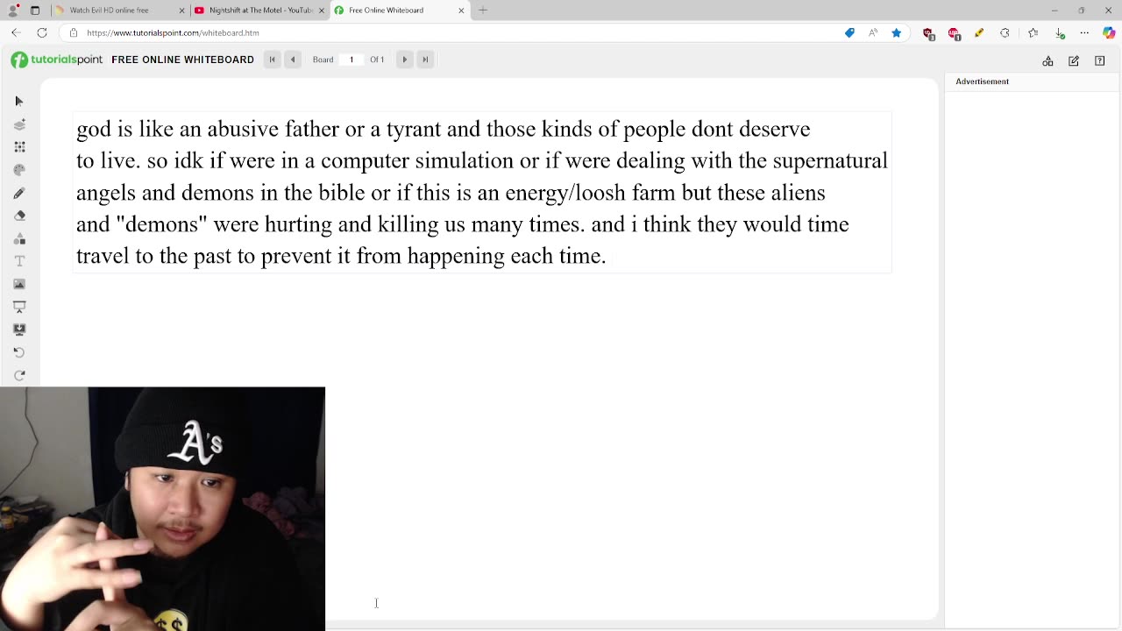Open the ABP adblock extension
The image size is (1122, 631).
point(955,33)
